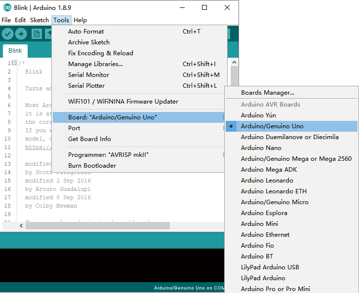Click Burn Bootloader

pyautogui.click(x=140, y=166)
